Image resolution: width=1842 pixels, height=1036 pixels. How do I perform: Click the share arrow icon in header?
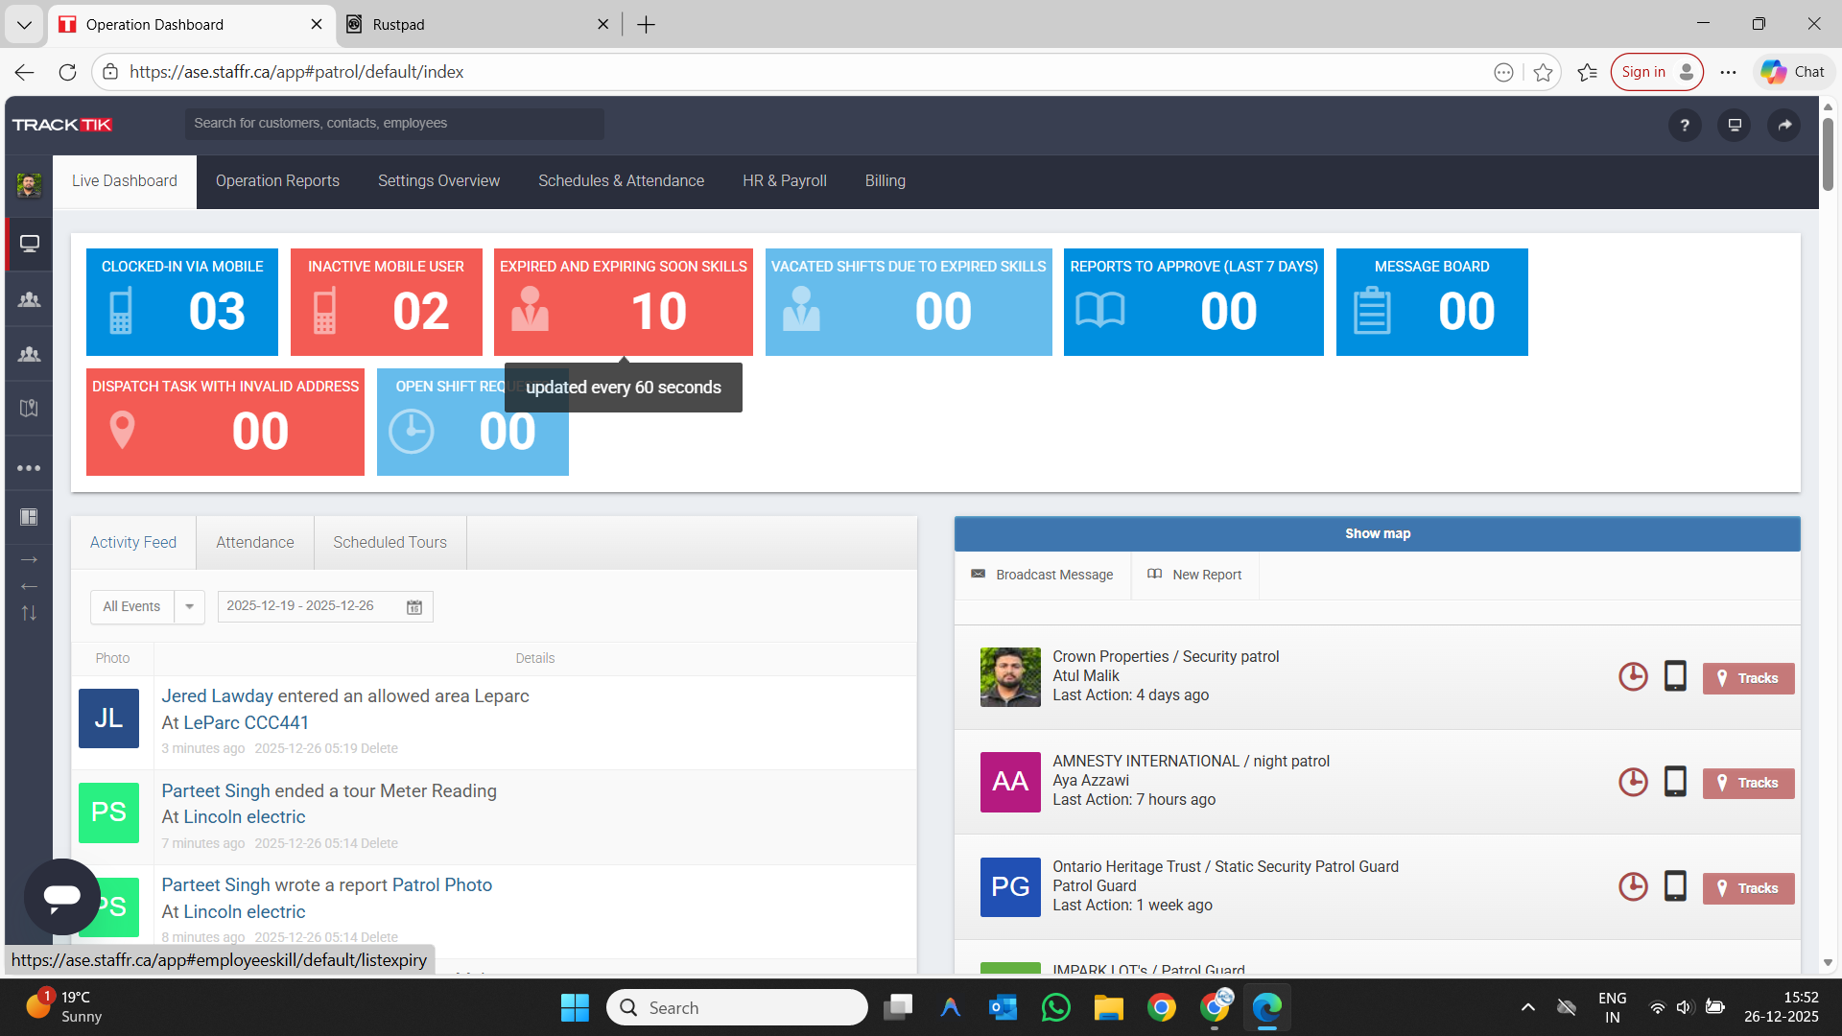(x=1783, y=125)
